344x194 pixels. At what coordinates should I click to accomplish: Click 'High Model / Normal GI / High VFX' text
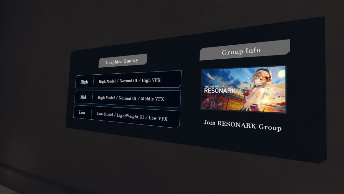pyautogui.click(x=130, y=81)
